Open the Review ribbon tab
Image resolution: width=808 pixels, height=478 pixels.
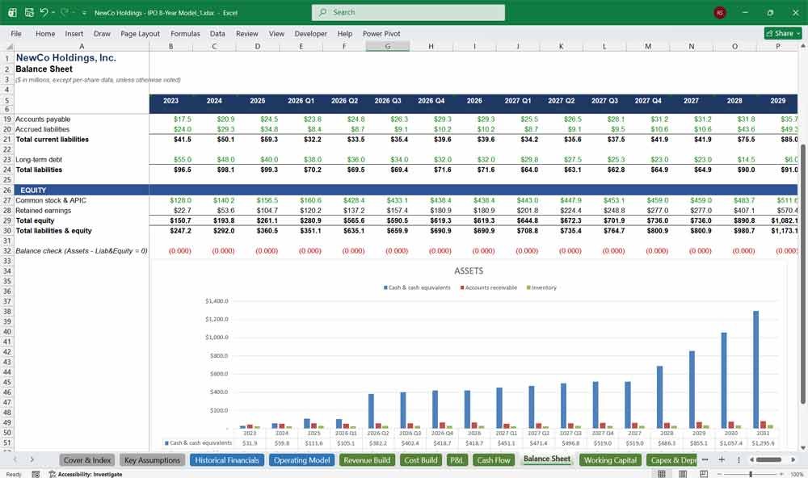click(246, 33)
